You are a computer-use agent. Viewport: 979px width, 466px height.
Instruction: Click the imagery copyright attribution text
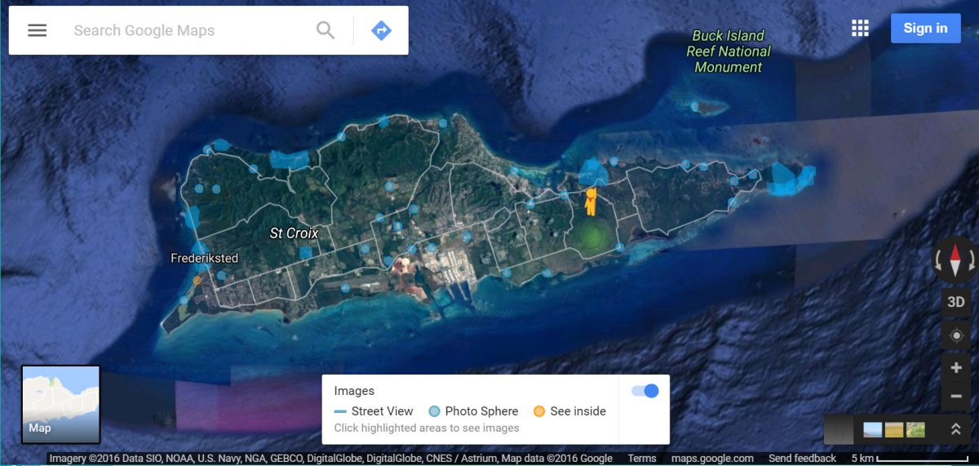click(330, 459)
